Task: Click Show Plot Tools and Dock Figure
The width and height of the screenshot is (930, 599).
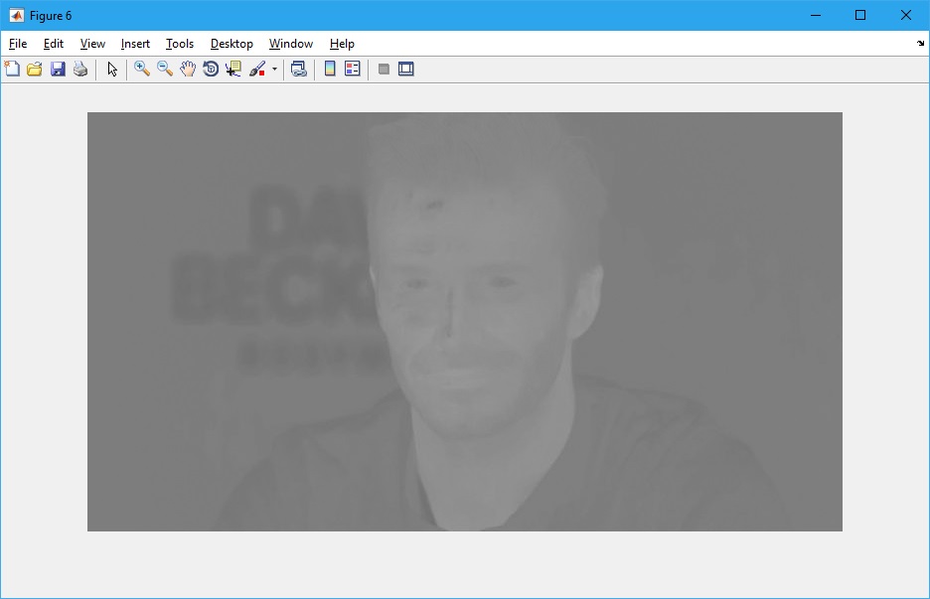Action: (x=405, y=69)
